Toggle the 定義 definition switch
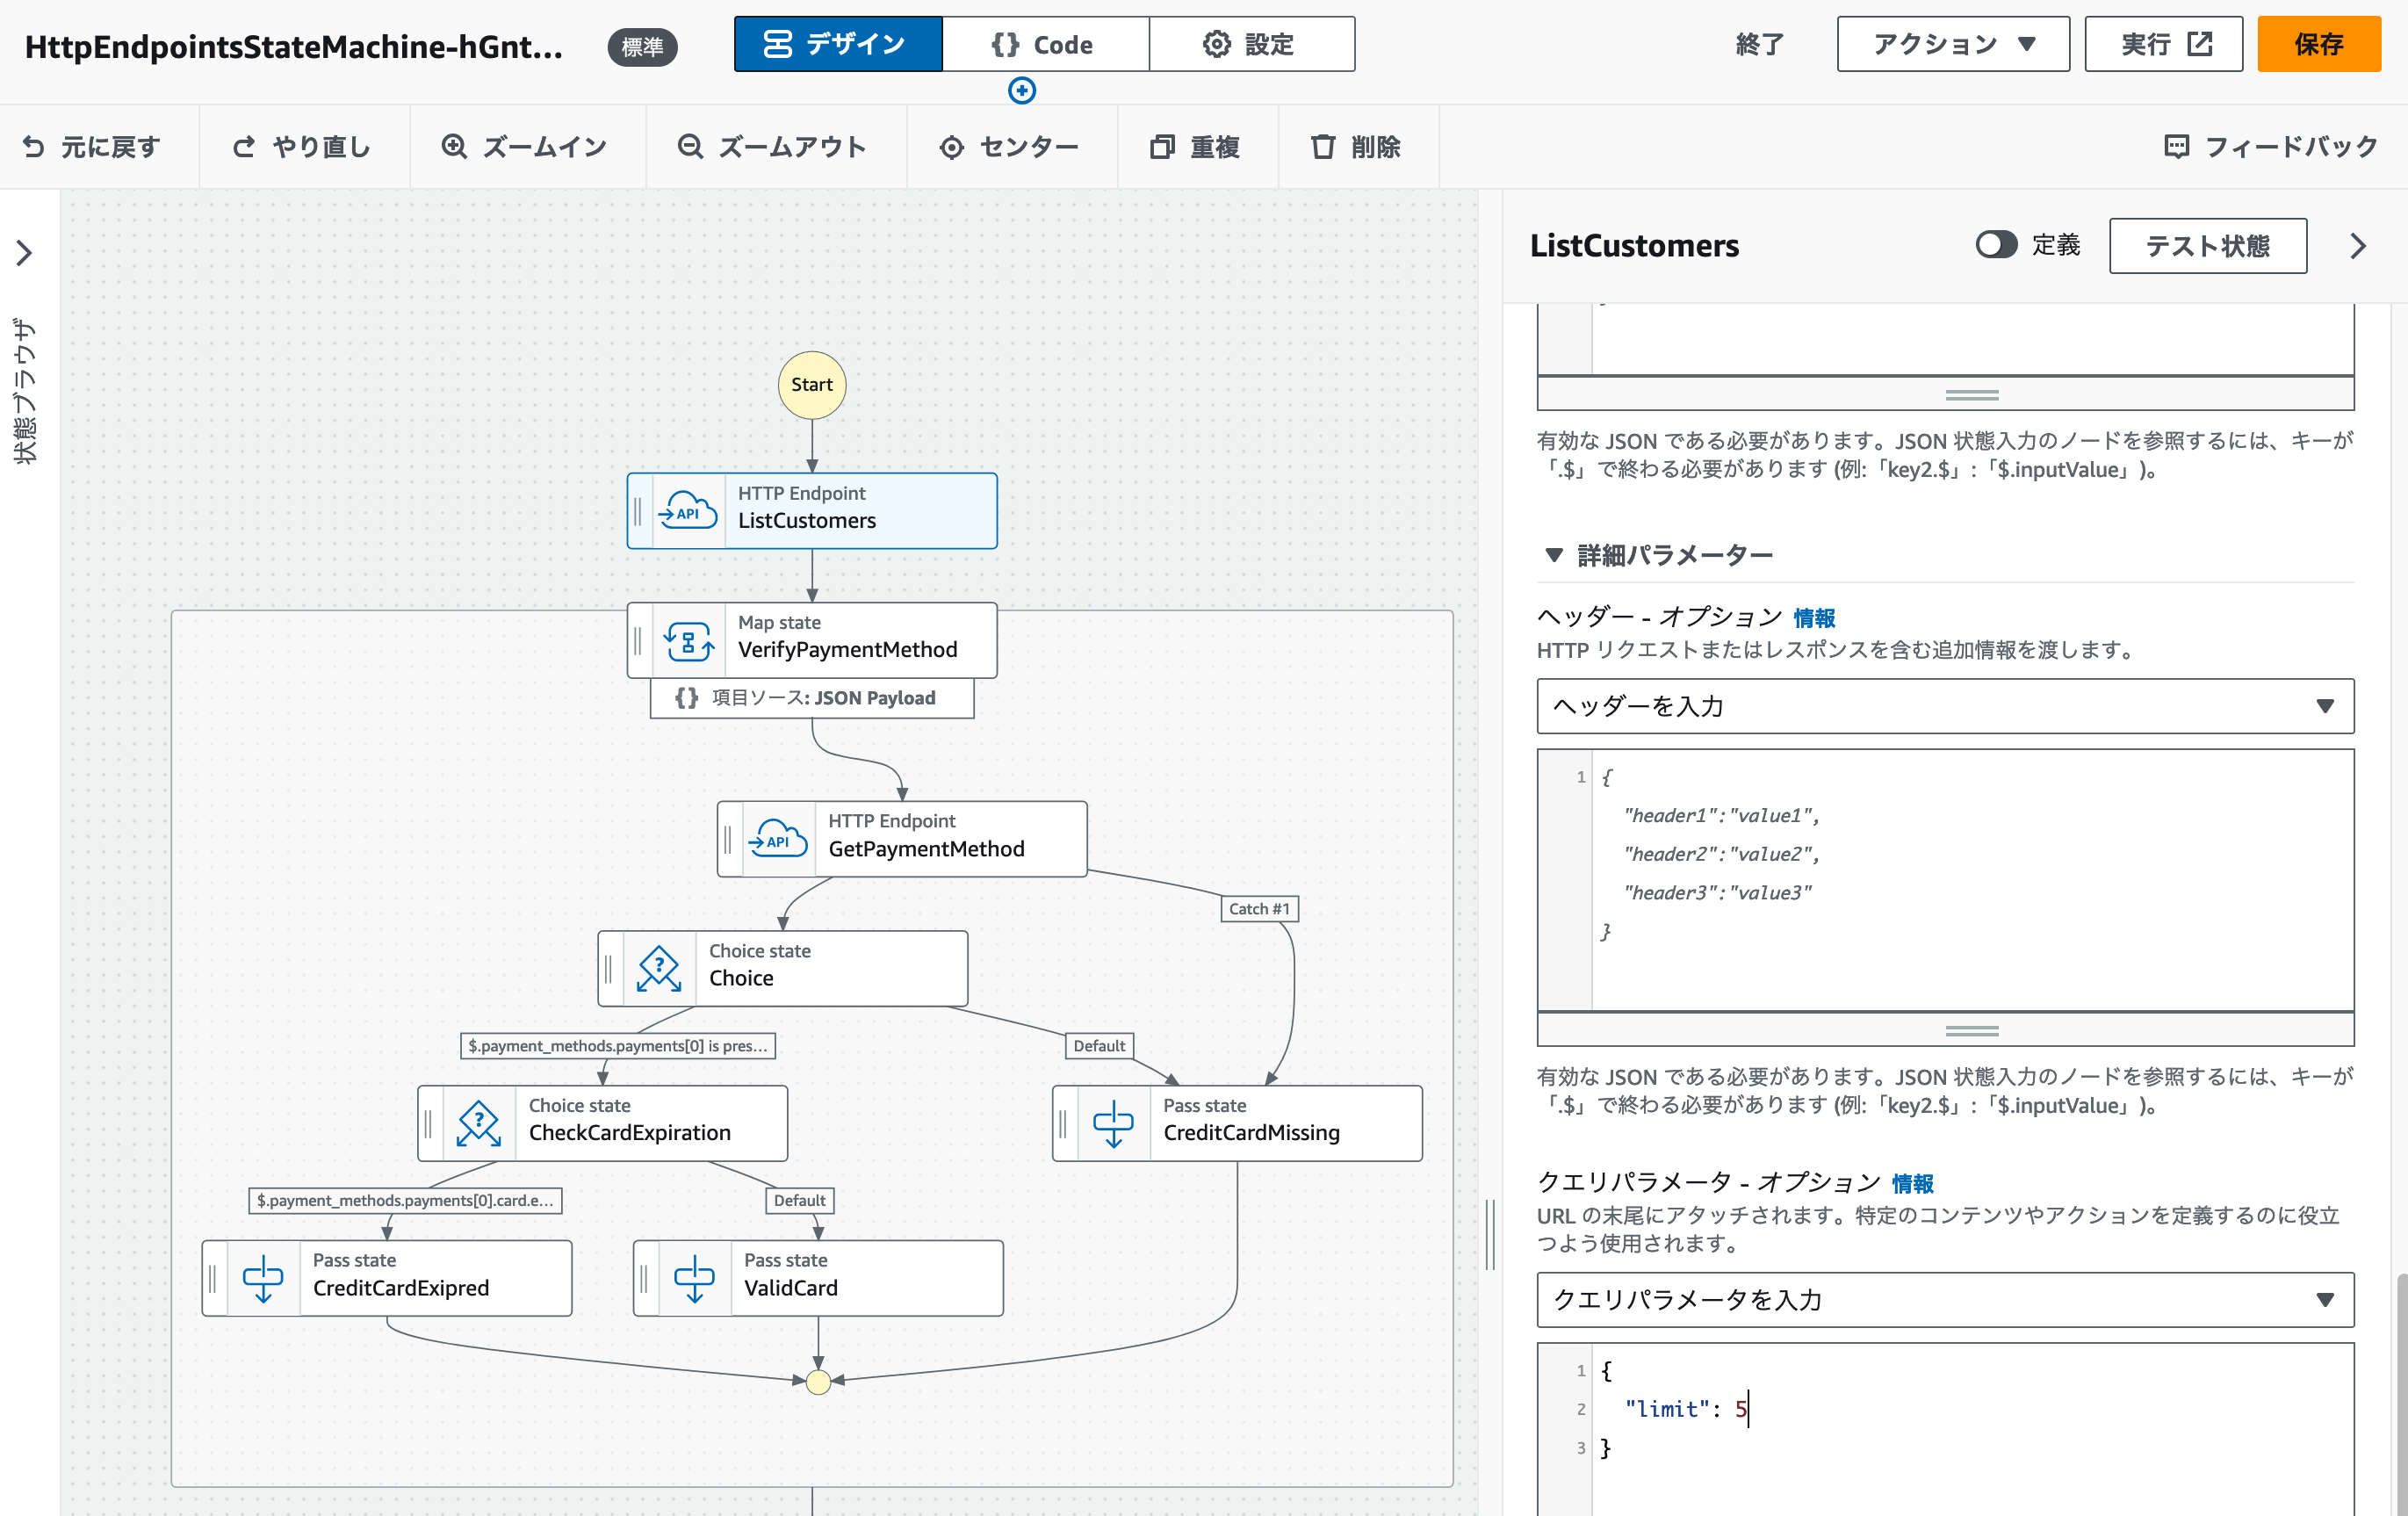 (1996, 245)
